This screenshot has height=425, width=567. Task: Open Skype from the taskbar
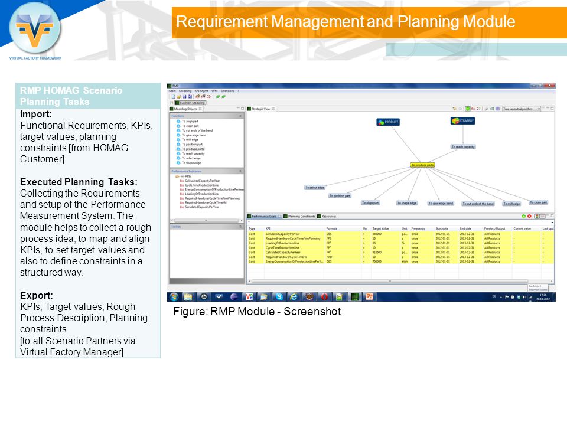click(279, 297)
